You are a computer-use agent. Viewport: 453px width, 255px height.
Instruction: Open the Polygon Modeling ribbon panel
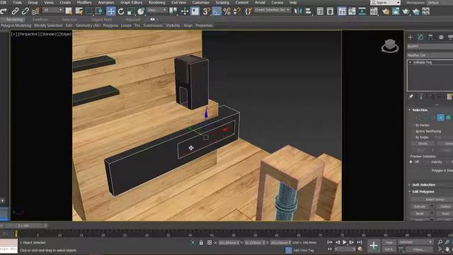pyautogui.click(x=16, y=25)
